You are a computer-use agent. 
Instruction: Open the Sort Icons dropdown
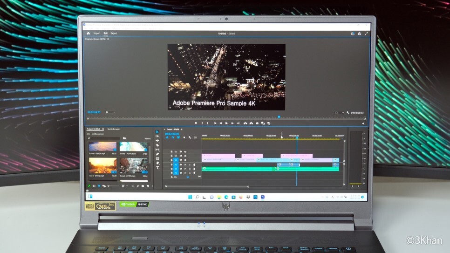pyautogui.click(x=124, y=186)
